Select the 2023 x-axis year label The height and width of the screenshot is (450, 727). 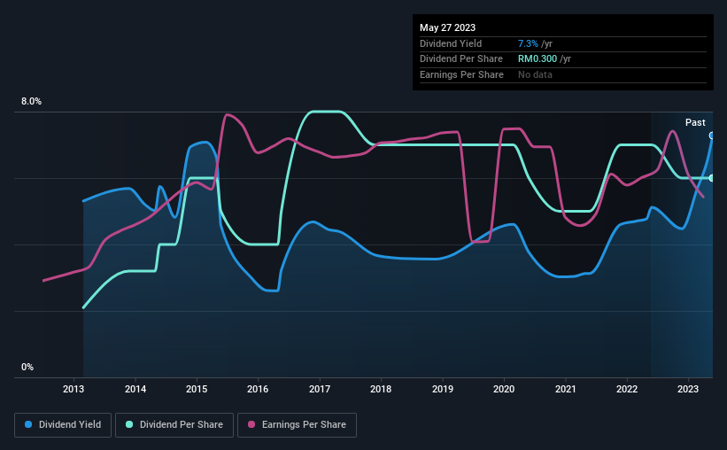(x=687, y=389)
